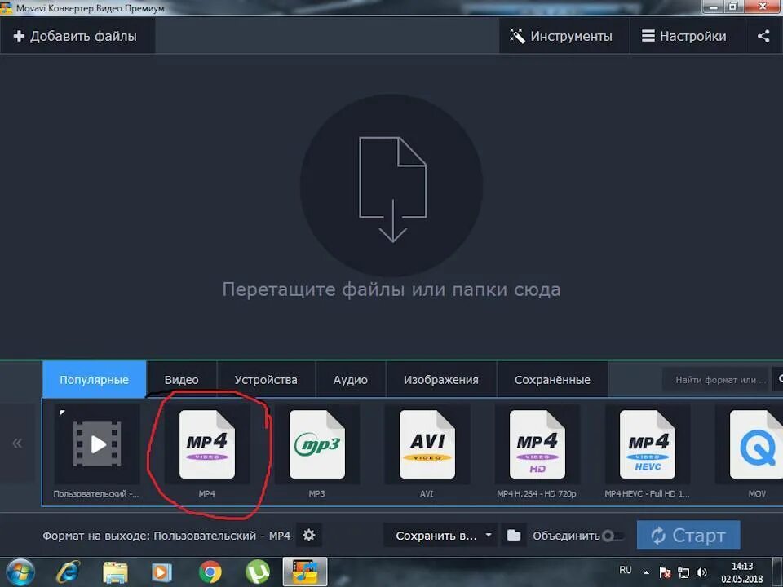783x587 pixels.
Task: Toggle the Объединить merge switch
Action: (613, 536)
